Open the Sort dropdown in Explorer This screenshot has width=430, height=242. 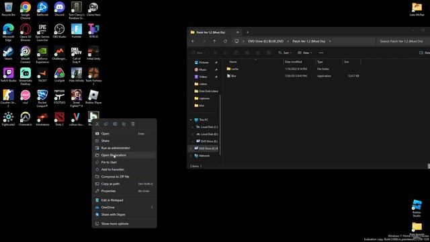(285, 52)
